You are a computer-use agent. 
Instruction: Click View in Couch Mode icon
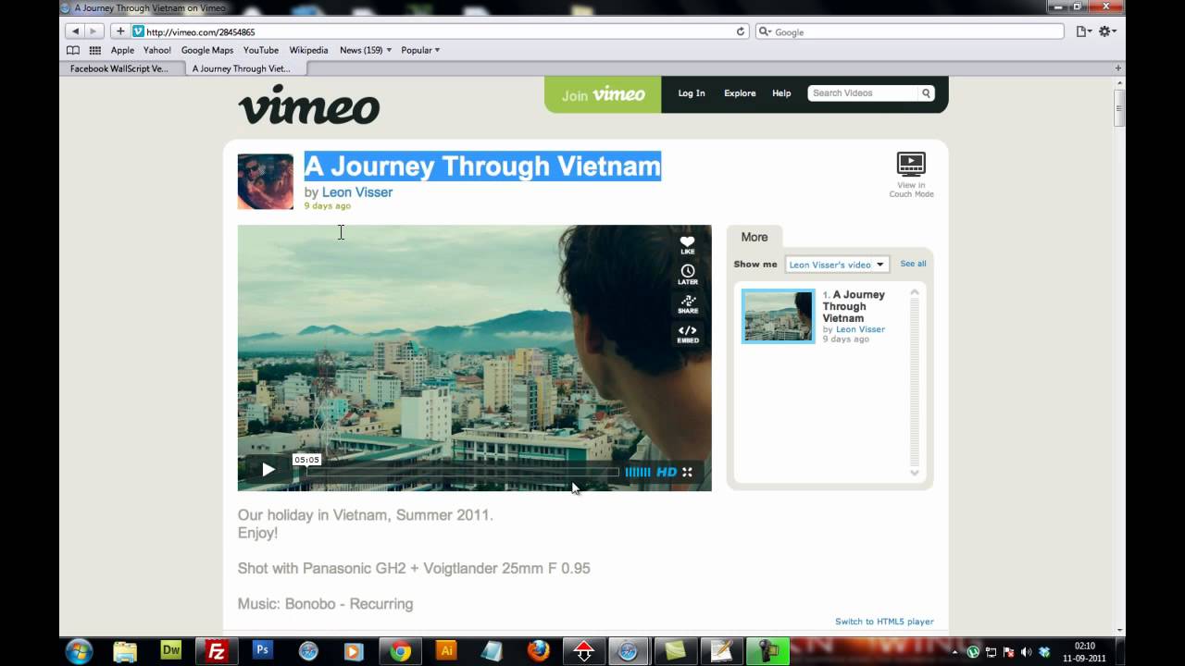(911, 174)
